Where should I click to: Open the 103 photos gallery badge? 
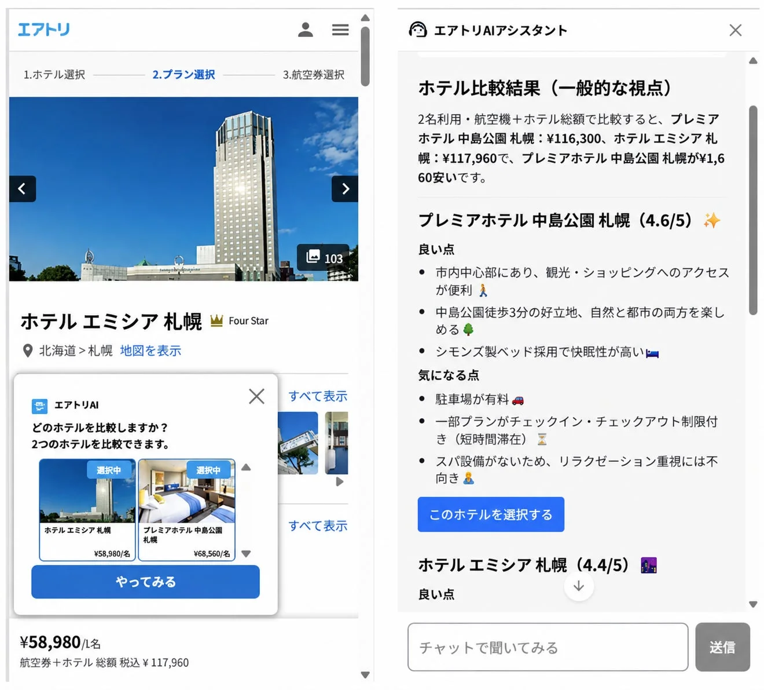tap(324, 258)
